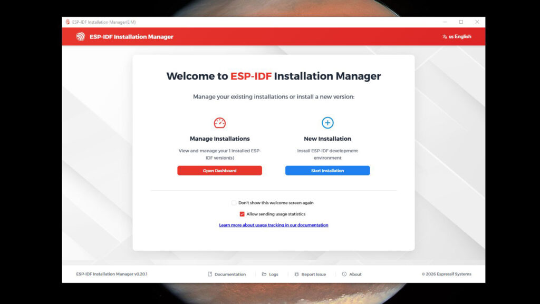Screen dimensions: 540x304
Task: Close the EIM window
Action: pyautogui.click(x=477, y=22)
